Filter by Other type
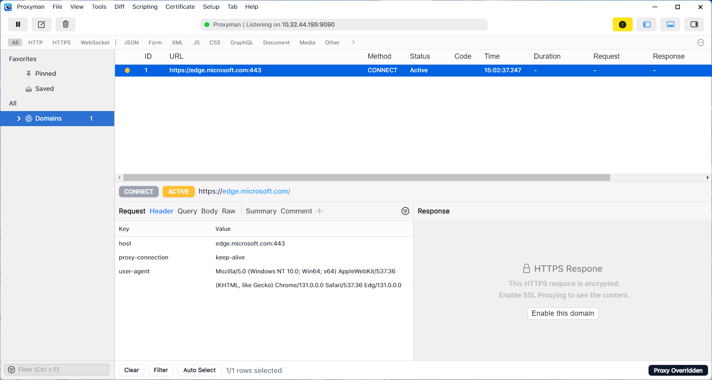The width and height of the screenshot is (712, 380). [x=332, y=42]
